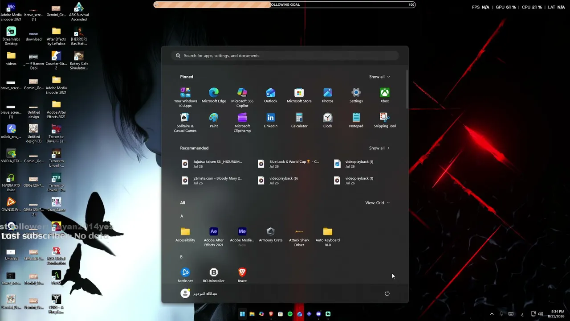Expand pinned apps with Show all
Image resolution: width=570 pixels, height=321 pixels.
[379, 77]
